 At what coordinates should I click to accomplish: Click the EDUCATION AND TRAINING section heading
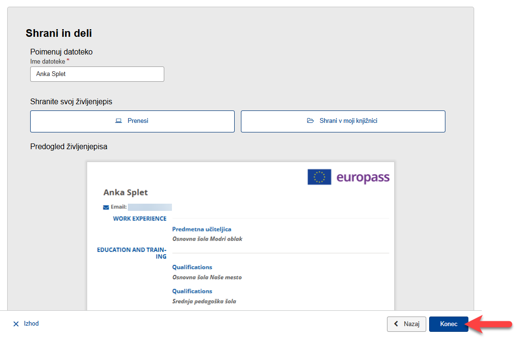click(x=132, y=253)
